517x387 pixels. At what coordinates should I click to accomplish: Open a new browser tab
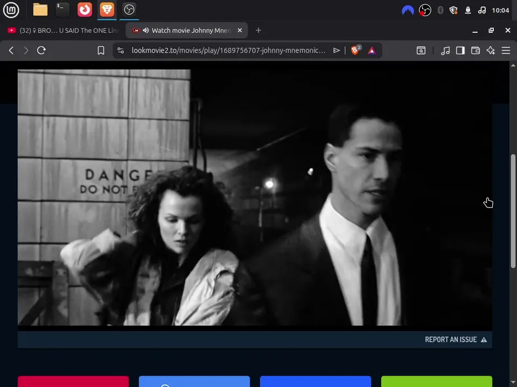point(258,30)
